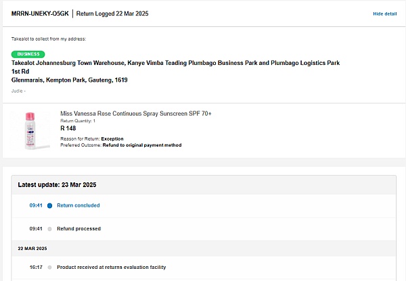Click Refund to original payment method text

142,145
